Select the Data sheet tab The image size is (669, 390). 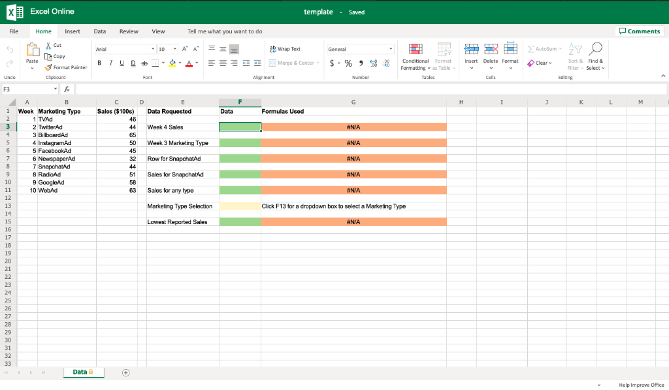[83, 372]
